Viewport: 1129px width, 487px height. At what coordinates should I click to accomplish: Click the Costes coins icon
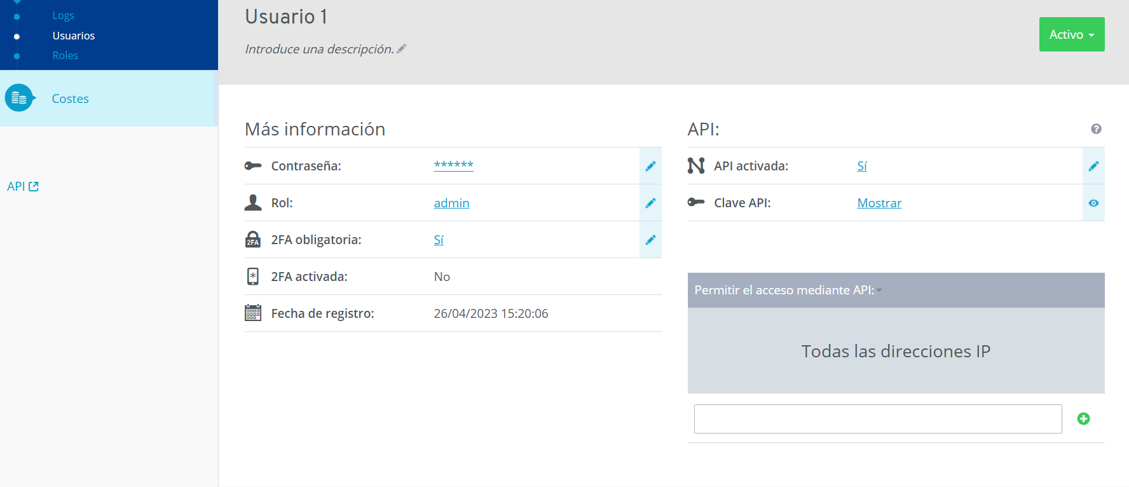point(19,98)
